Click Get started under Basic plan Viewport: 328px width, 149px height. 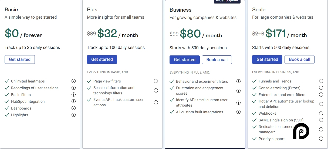(20, 59)
